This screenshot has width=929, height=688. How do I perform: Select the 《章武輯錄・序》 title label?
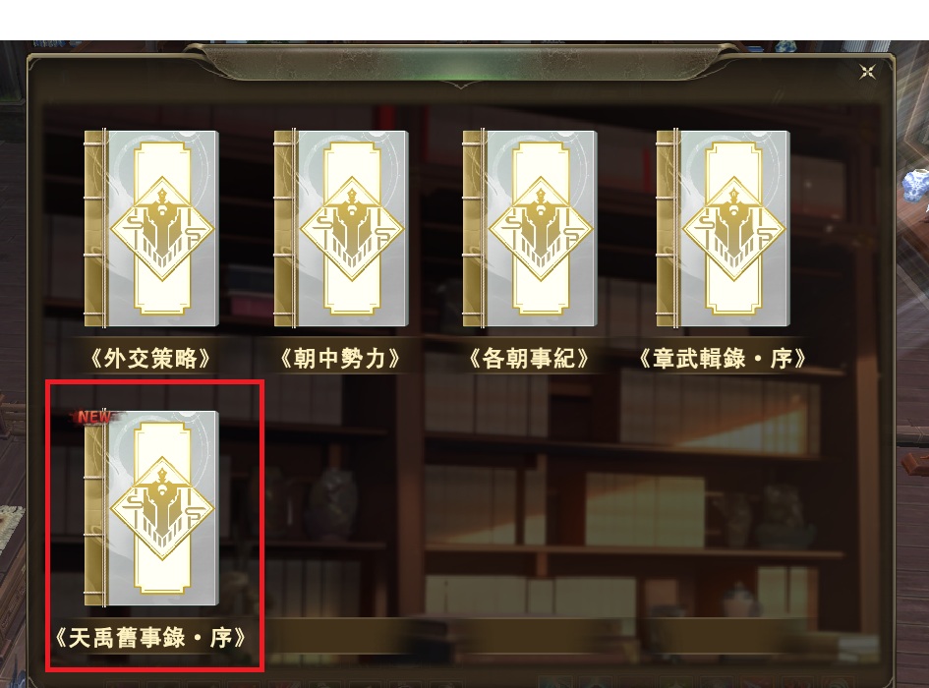(x=723, y=359)
